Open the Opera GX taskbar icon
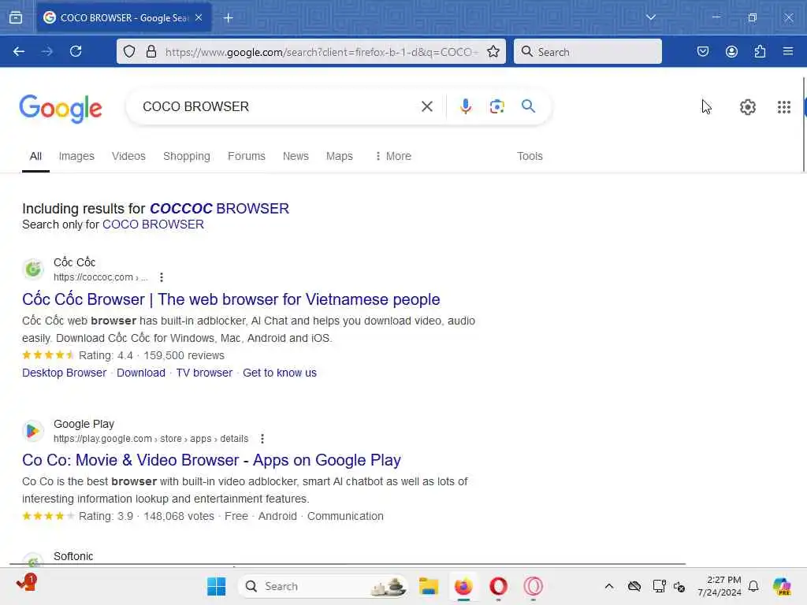807x605 pixels. click(534, 586)
